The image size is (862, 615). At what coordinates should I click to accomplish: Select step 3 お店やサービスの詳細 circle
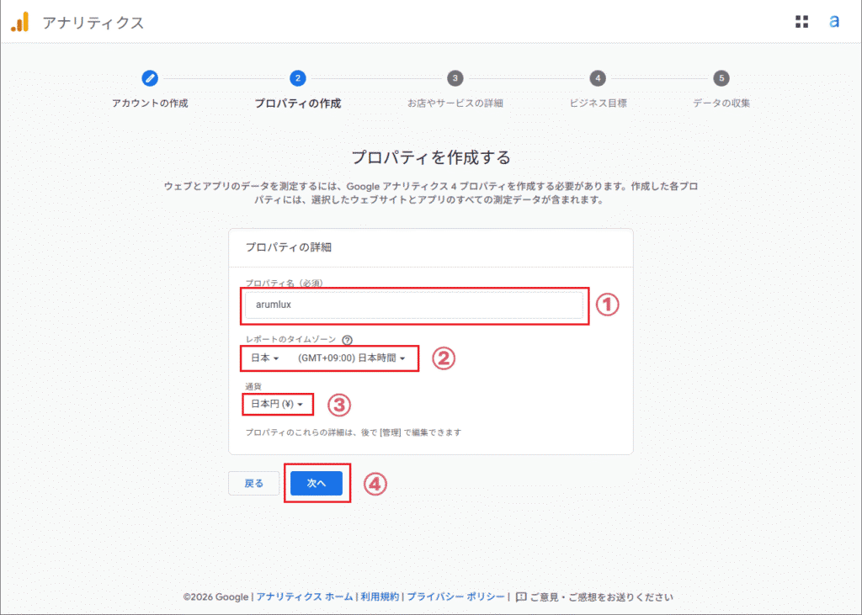[455, 78]
